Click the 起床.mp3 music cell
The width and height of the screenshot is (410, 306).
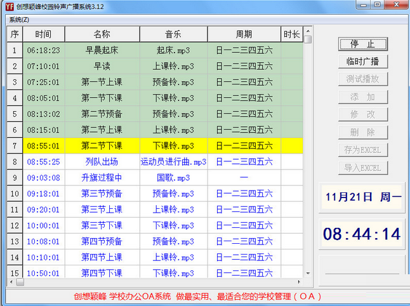(174, 50)
